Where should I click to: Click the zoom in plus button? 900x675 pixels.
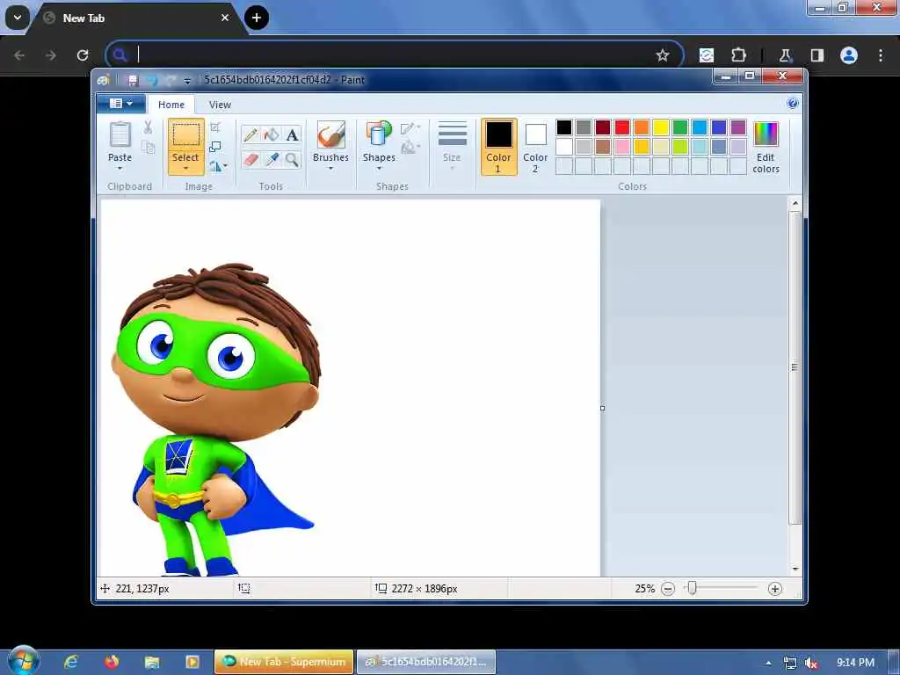click(775, 589)
